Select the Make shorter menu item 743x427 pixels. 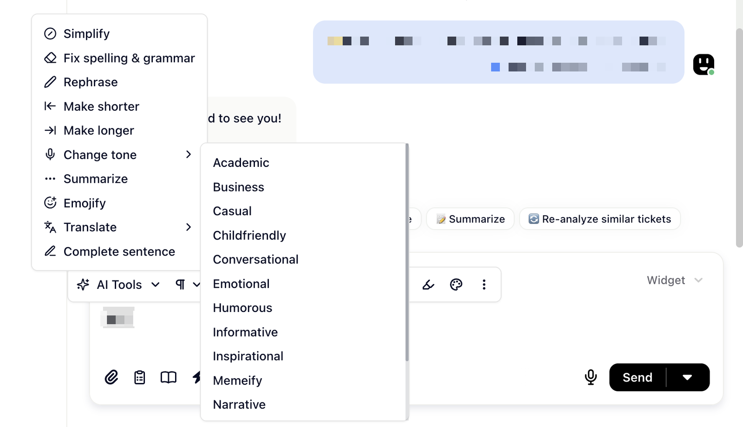click(101, 107)
